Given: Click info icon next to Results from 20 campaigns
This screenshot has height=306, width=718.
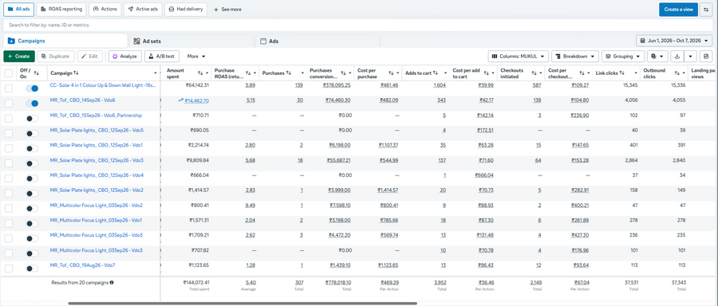Looking at the screenshot, I should (112, 283).
